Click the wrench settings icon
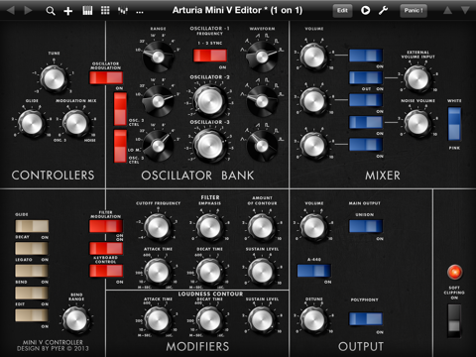 pyautogui.click(x=384, y=11)
